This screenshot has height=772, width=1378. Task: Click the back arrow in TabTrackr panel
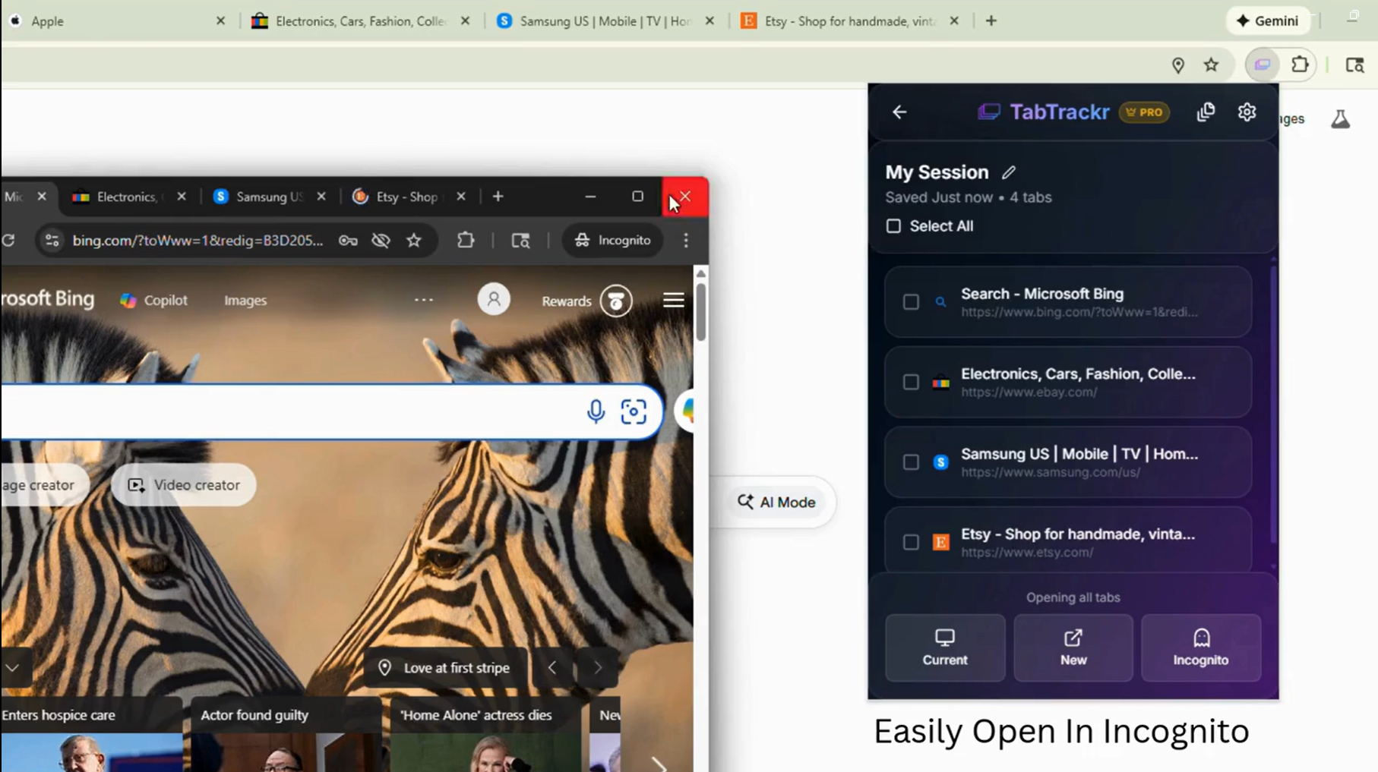pyautogui.click(x=900, y=112)
